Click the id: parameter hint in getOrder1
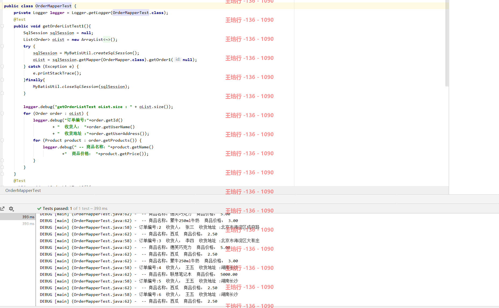Viewport: 499px width, 308px height. pyautogui.click(x=178, y=59)
